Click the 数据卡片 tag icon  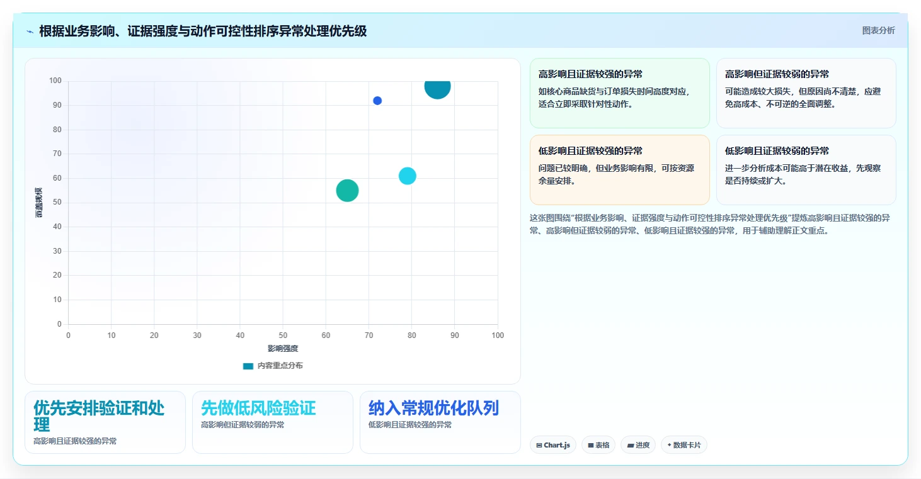669,445
